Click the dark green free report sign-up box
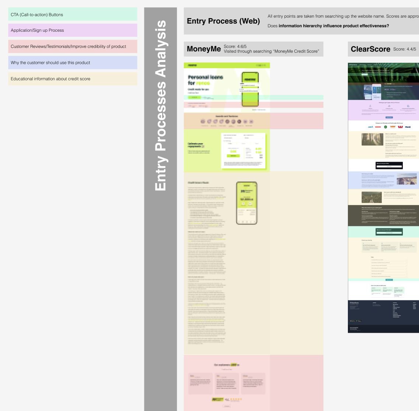 [389, 232]
